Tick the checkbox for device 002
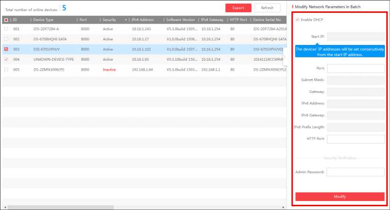 (x=6, y=39)
